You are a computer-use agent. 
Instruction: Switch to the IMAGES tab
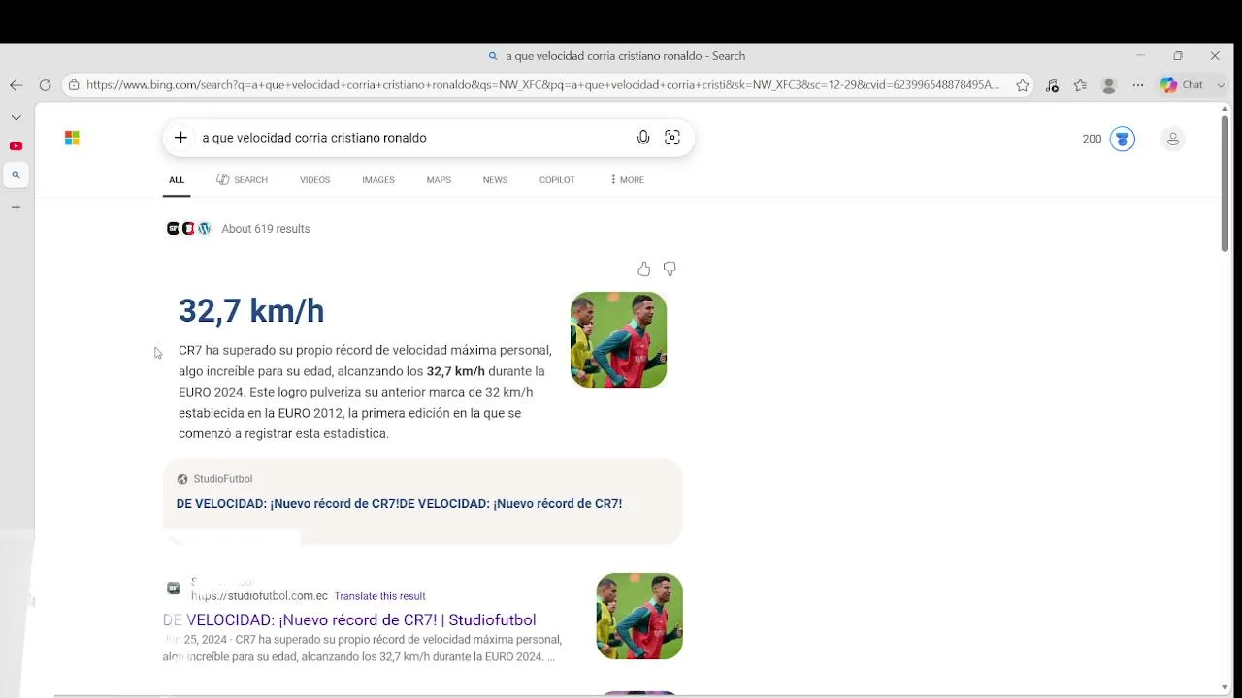click(x=378, y=180)
